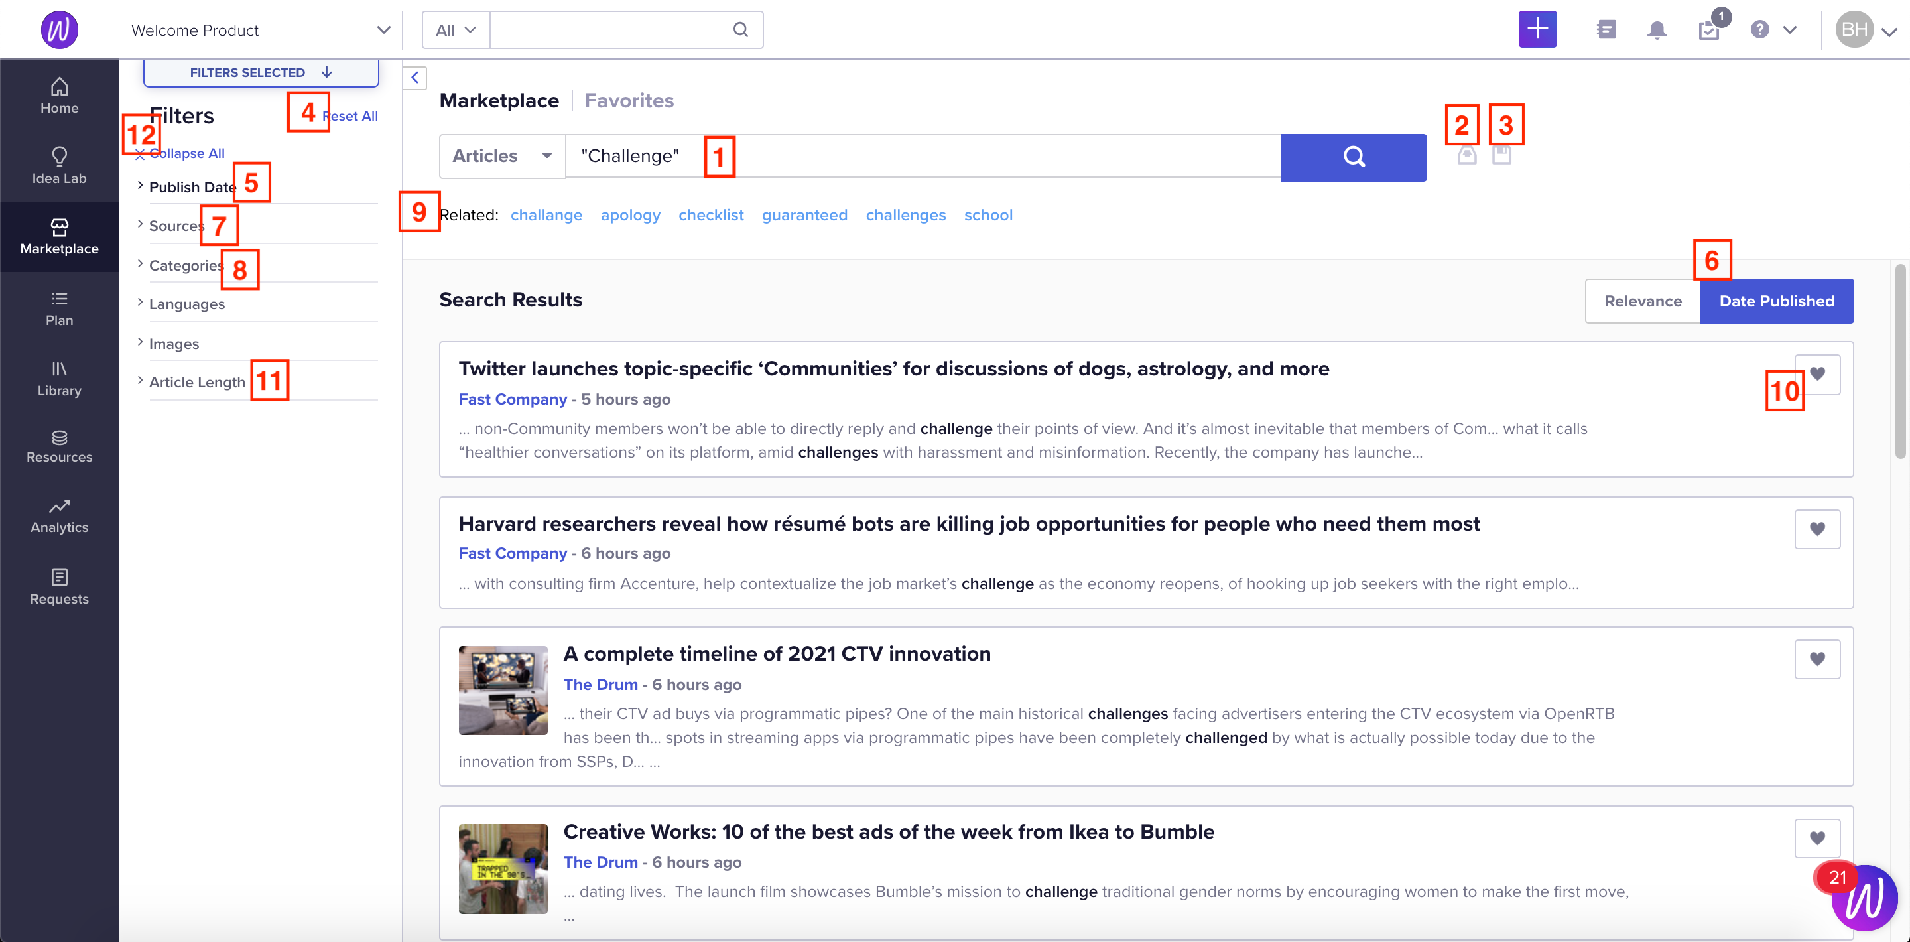The height and width of the screenshot is (942, 1910).
Task: Click the results vertical scrollbar
Action: point(1900,362)
